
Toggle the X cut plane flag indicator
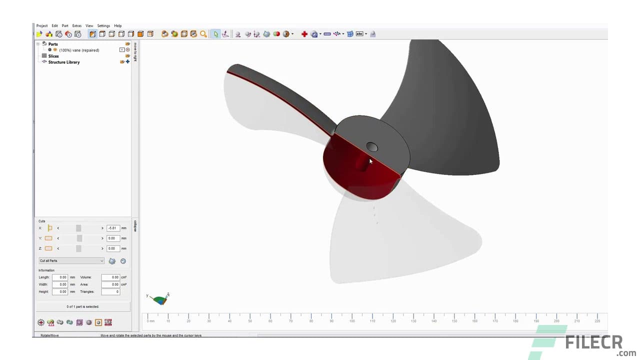click(x=49, y=227)
